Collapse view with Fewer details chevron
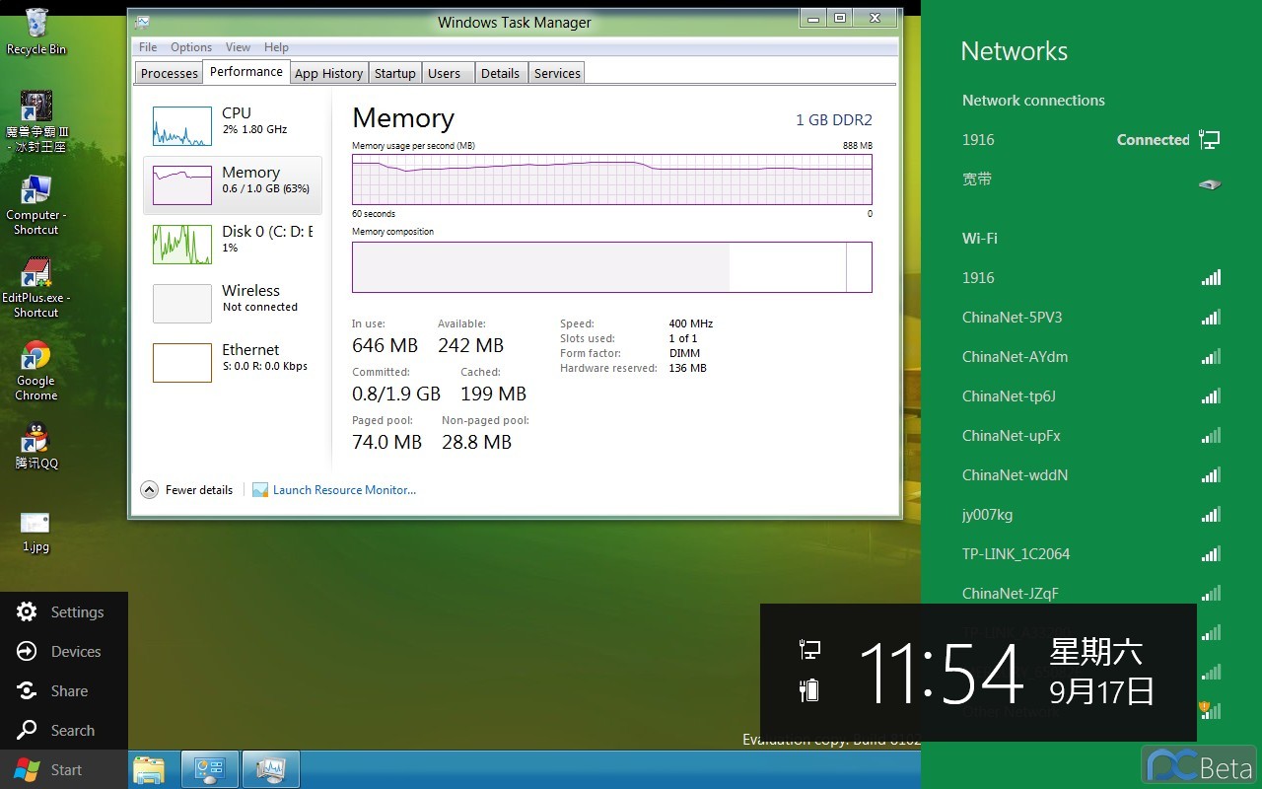 [x=149, y=489]
